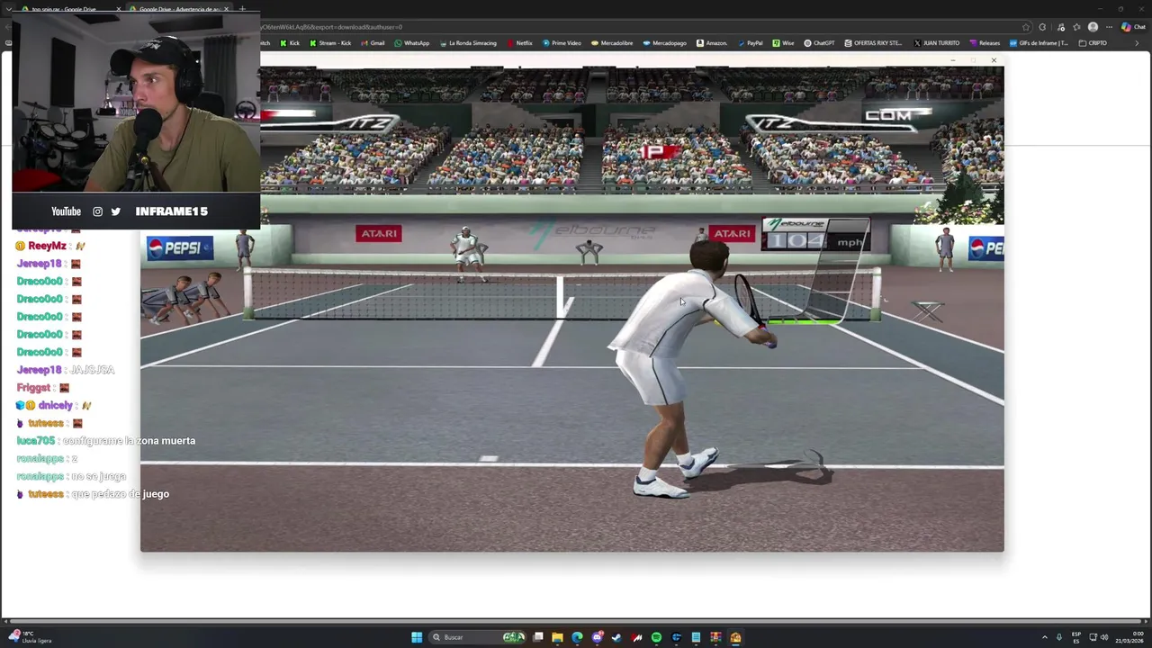The width and height of the screenshot is (1152, 648).
Task: Open La Ronda Simracing bookmark
Action: point(468,43)
